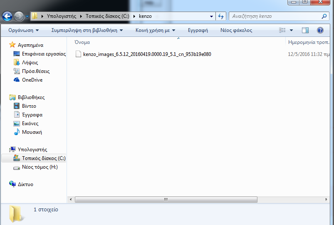Image resolution: width=334 pixels, height=225 pixels.
Task: Click the folder icon in details pane
Action: pyautogui.click(x=16, y=214)
